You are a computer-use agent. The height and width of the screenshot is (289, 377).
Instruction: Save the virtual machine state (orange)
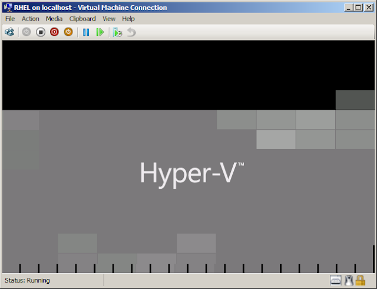click(x=68, y=32)
